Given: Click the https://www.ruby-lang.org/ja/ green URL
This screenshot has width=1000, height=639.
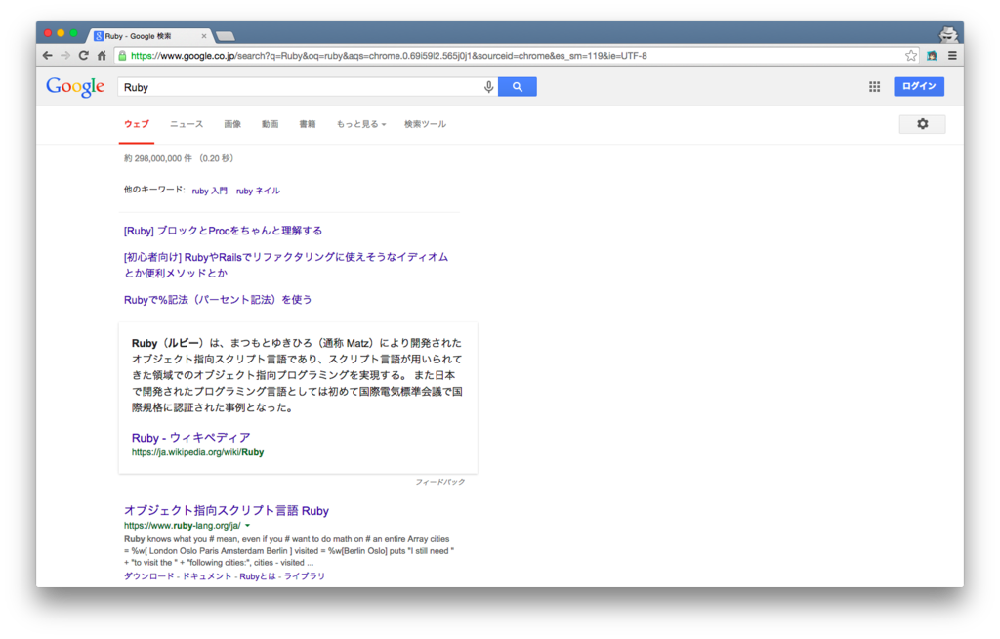Looking at the screenshot, I should point(182,526).
